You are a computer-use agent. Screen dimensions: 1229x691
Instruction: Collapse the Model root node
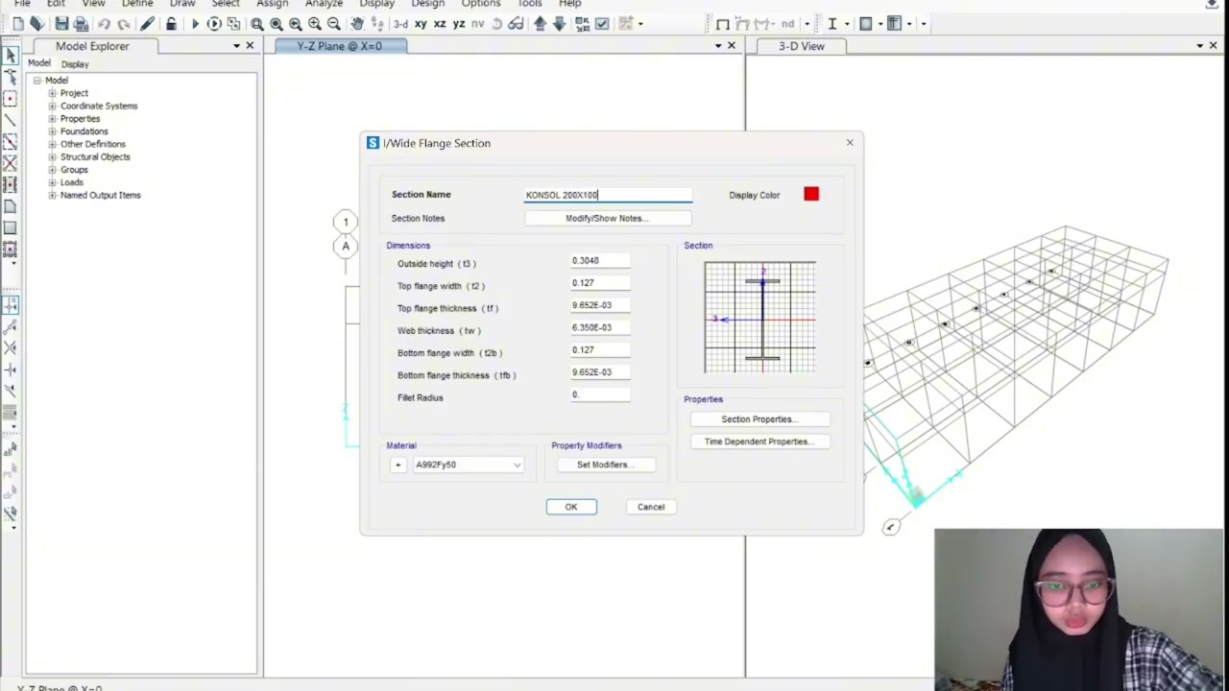pyautogui.click(x=37, y=81)
